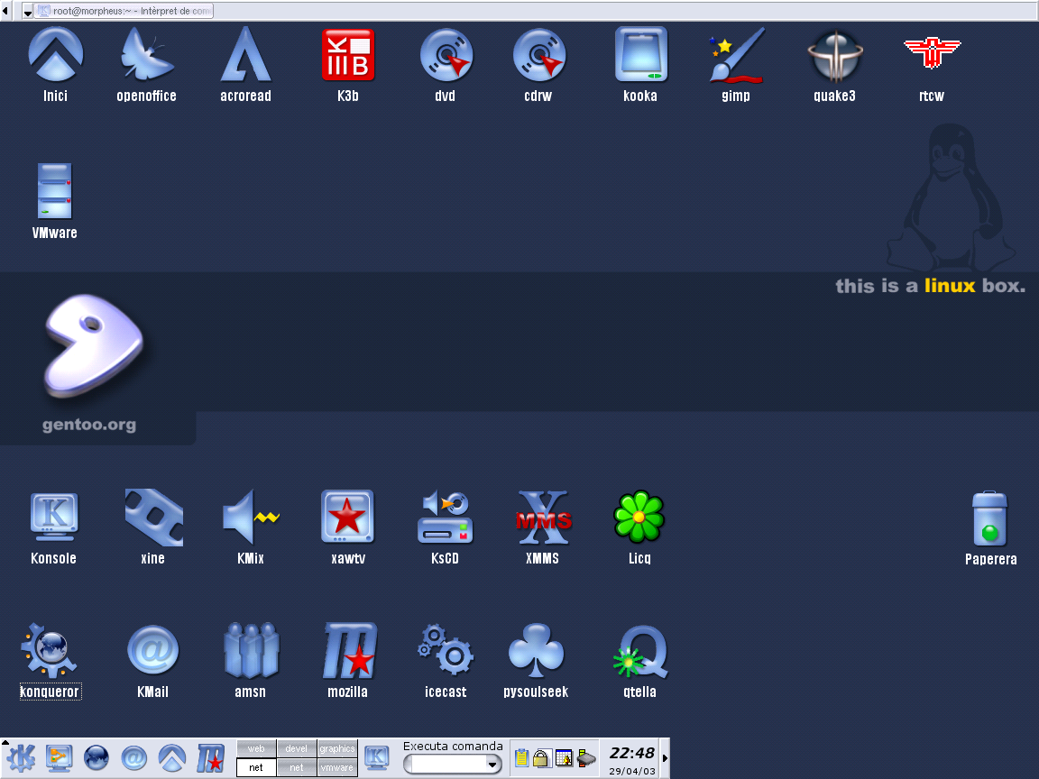Switch to the web virtual desktop

(256, 748)
